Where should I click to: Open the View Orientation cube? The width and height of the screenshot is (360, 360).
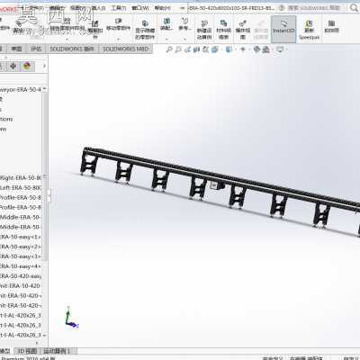(215, 49)
